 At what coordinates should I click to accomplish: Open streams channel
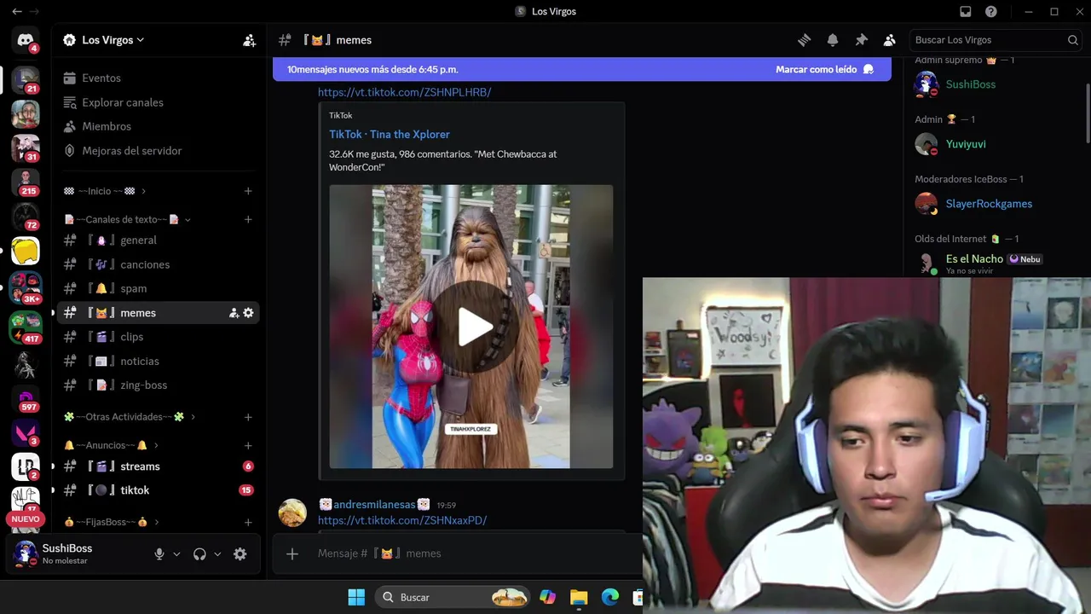[158, 466]
